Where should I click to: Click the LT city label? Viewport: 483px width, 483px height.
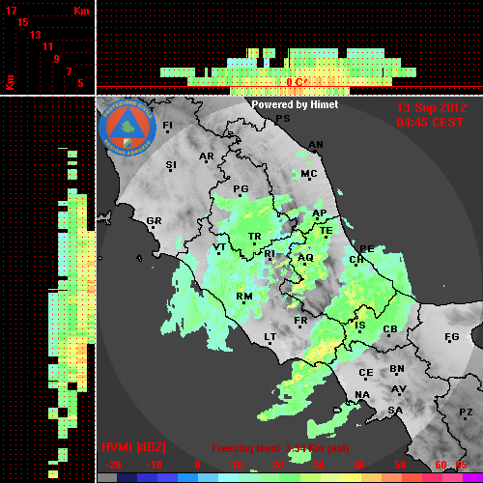point(270,337)
